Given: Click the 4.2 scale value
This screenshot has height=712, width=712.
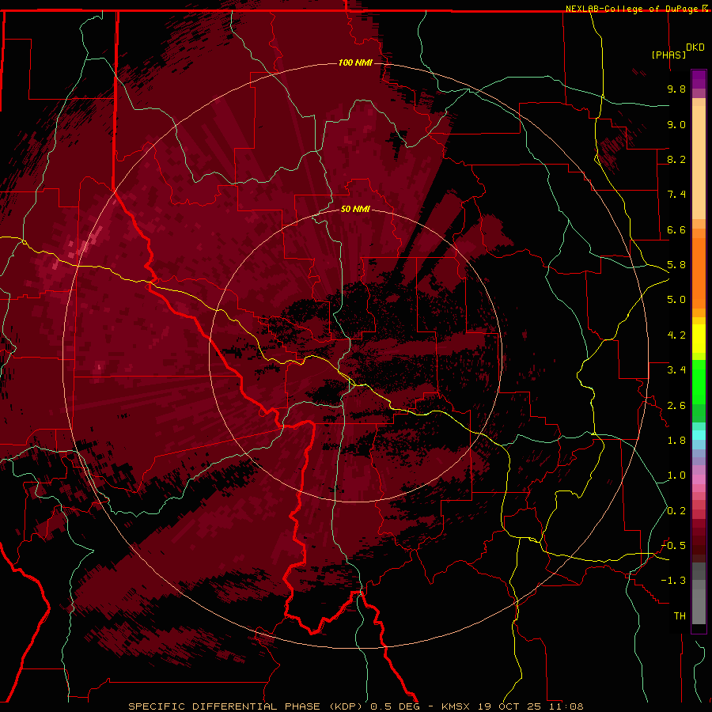Looking at the screenshot, I should 676,335.
